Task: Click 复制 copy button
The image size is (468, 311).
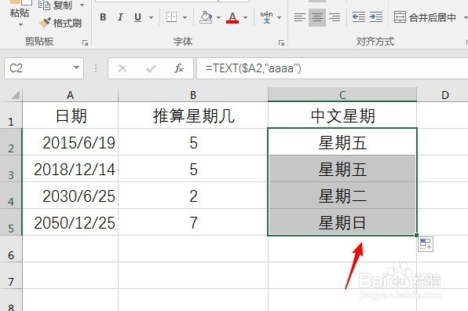Action: tap(56, 5)
